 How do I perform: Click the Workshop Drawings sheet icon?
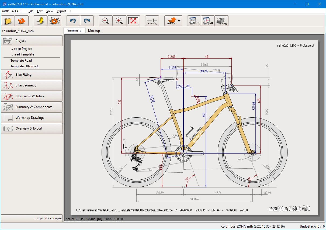(x=8, y=118)
